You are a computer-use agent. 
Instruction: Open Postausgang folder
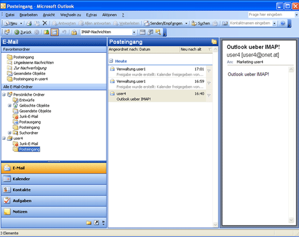(x=30, y=122)
